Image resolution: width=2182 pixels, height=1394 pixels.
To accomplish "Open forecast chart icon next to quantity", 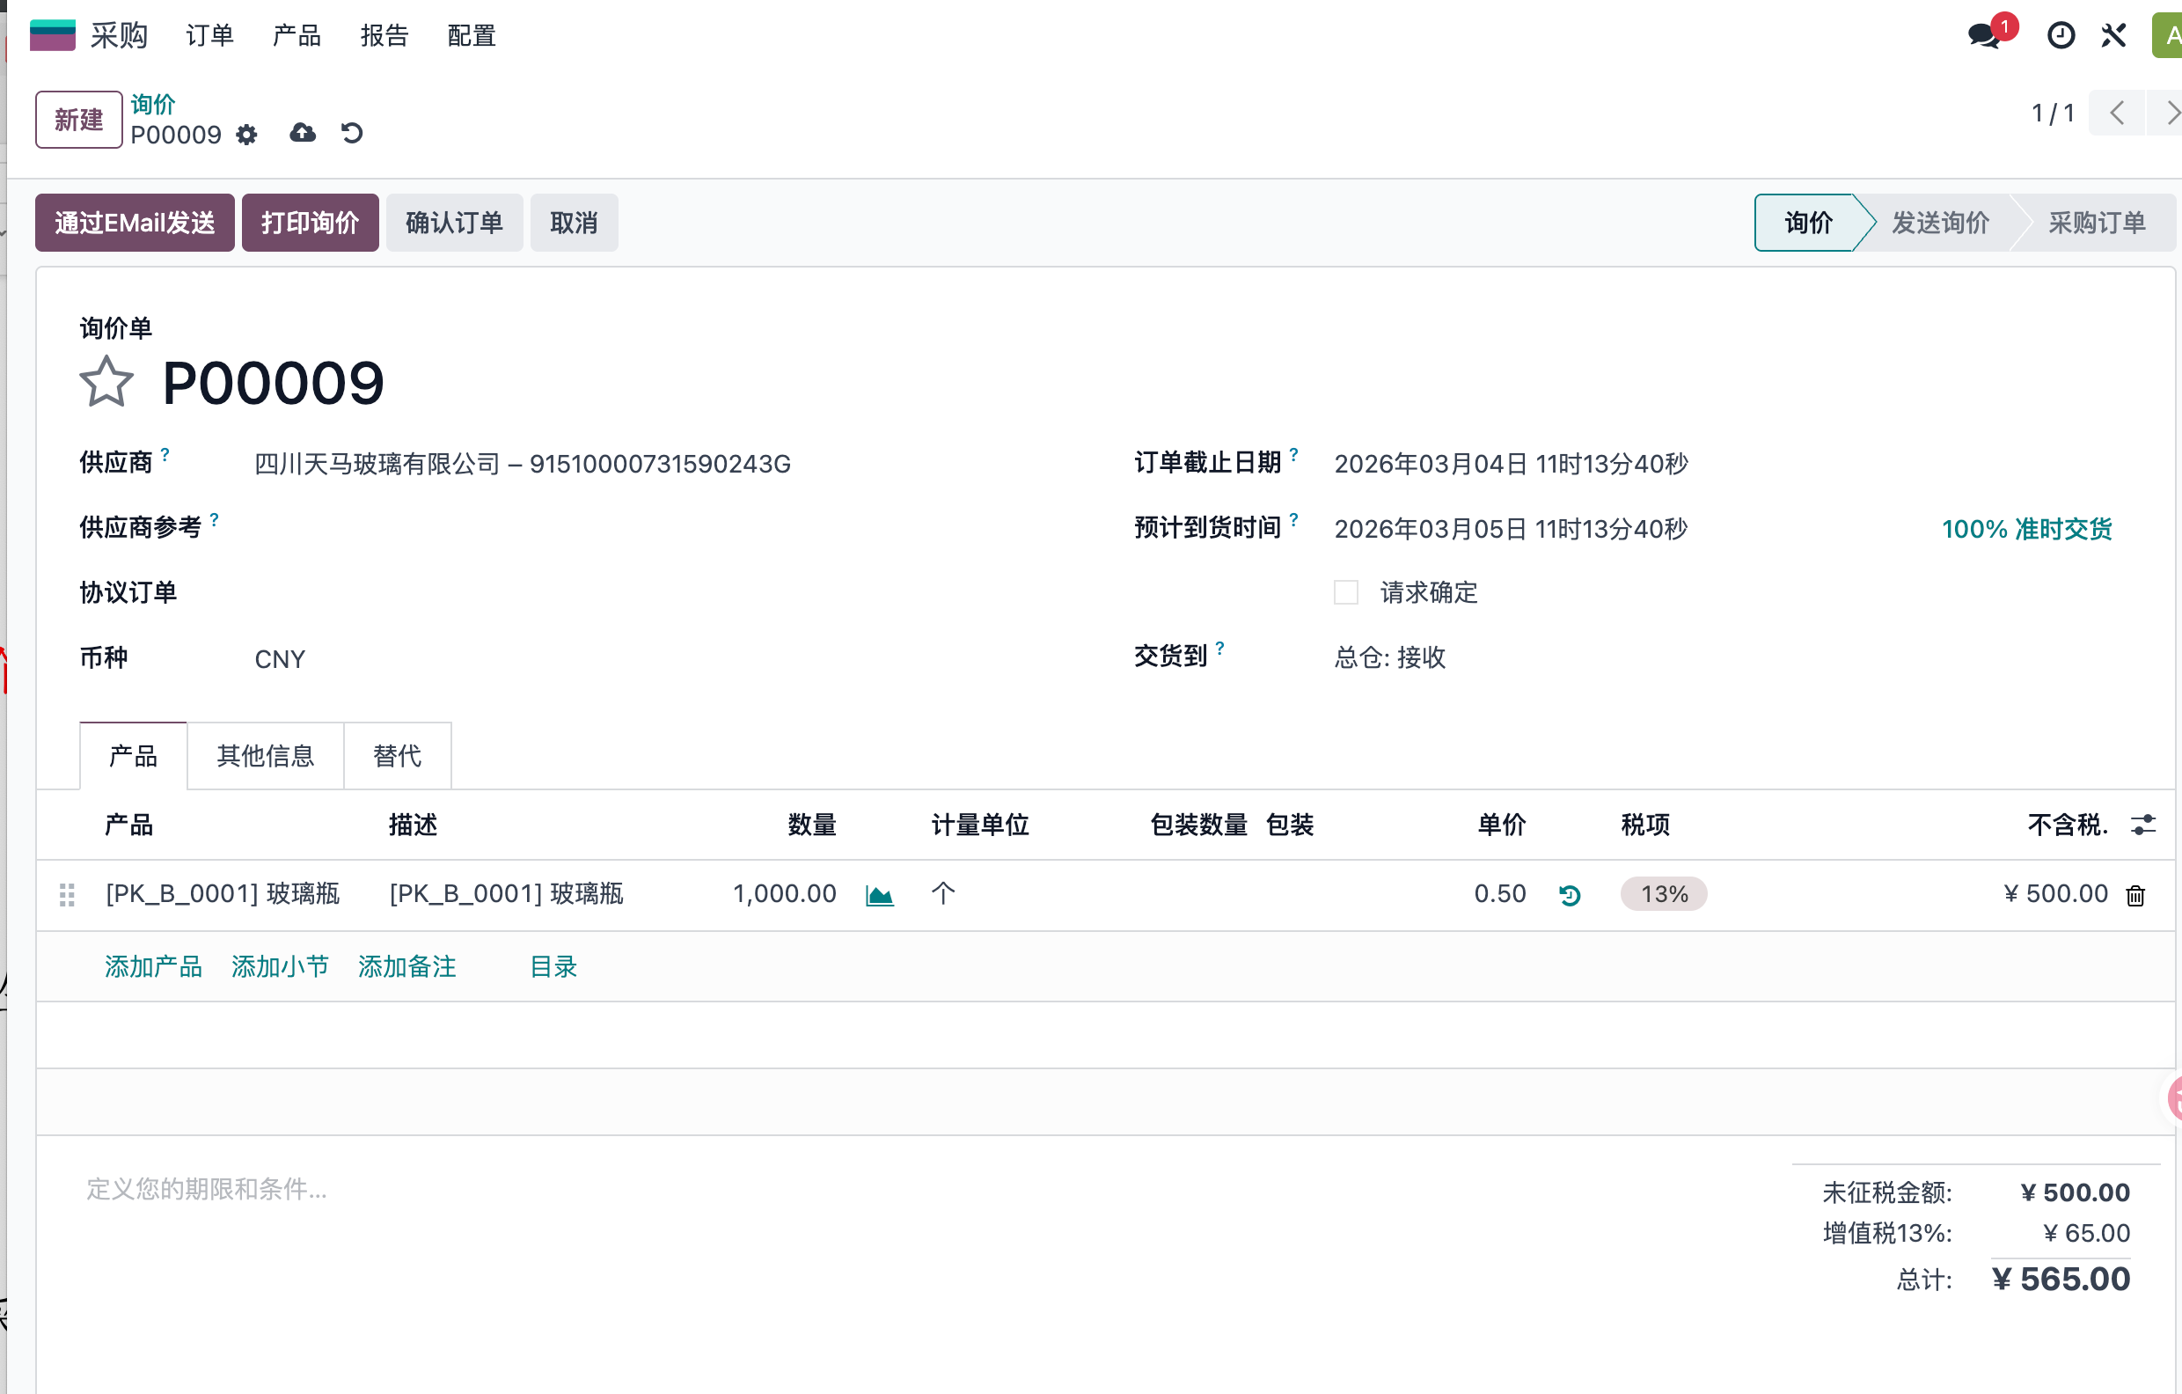I will click(879, 896).
